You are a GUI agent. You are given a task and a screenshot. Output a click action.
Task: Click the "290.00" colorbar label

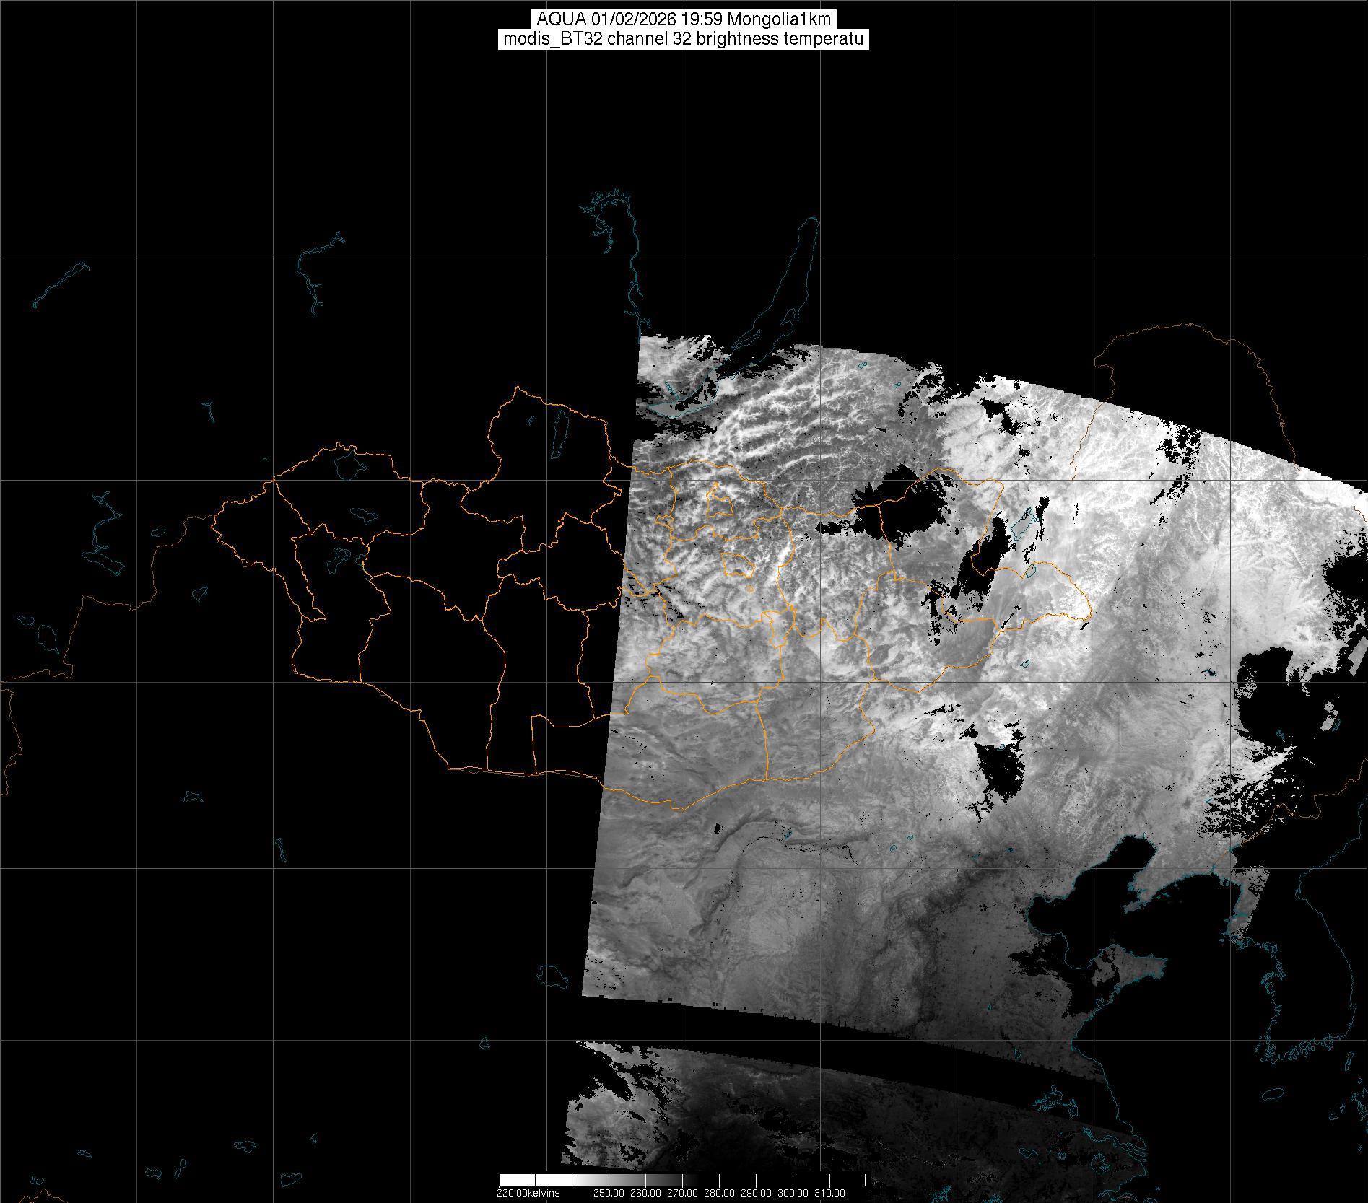click(757, 1193)
